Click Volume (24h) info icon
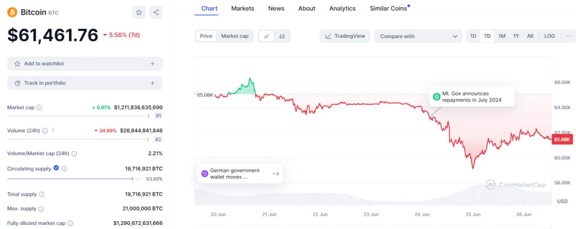The width and height of the screenshot is (576, 229). [x=45, y=131]
